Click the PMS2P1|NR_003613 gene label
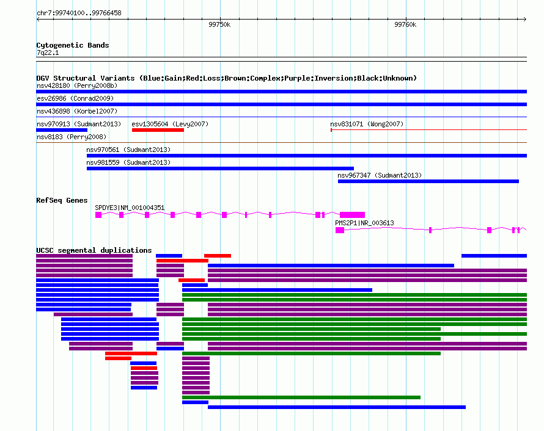 click(364, 223)
